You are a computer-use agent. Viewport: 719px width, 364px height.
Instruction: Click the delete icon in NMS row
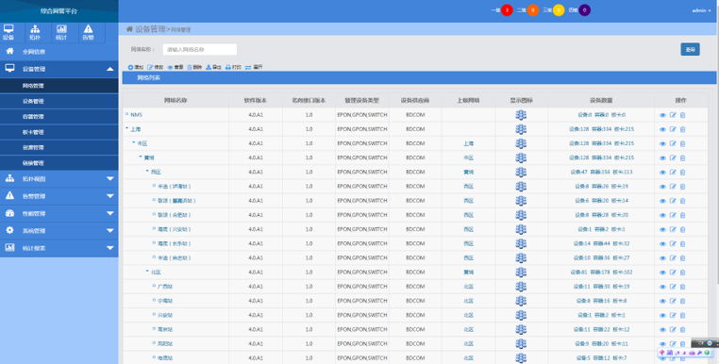[x=682, y=115]
